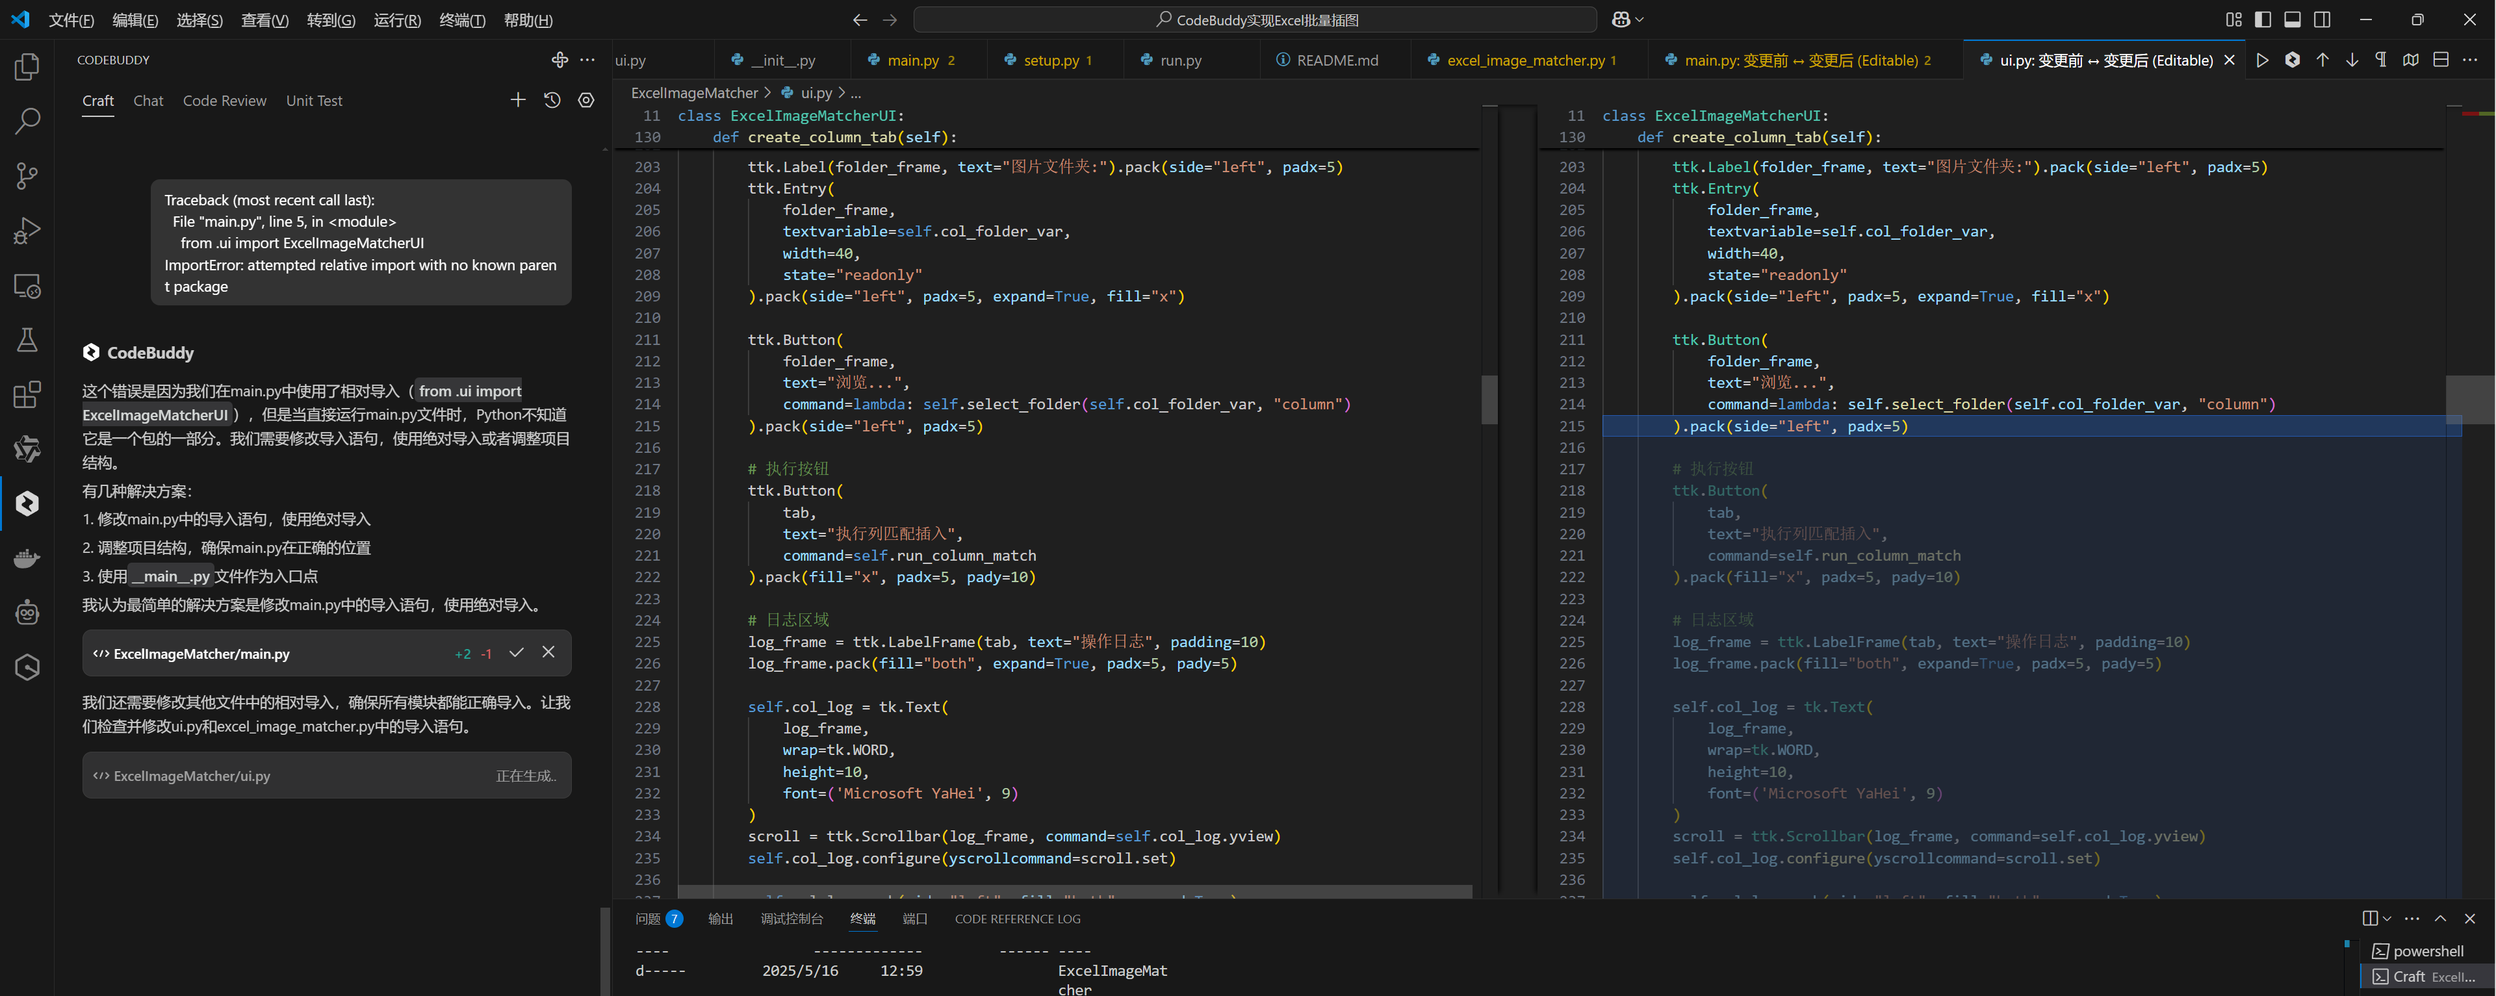The width and height of the screenshot is (2496, 996).
Task: Accept changes for ExcelImageMatcher/main.py
Action: [x=517, y=652]
